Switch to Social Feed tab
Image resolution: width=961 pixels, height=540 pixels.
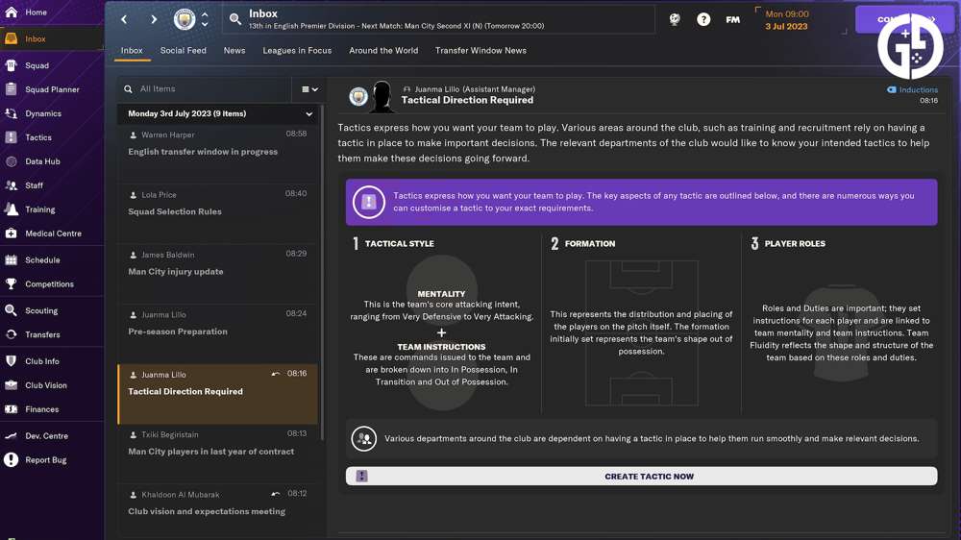[184, 50]
